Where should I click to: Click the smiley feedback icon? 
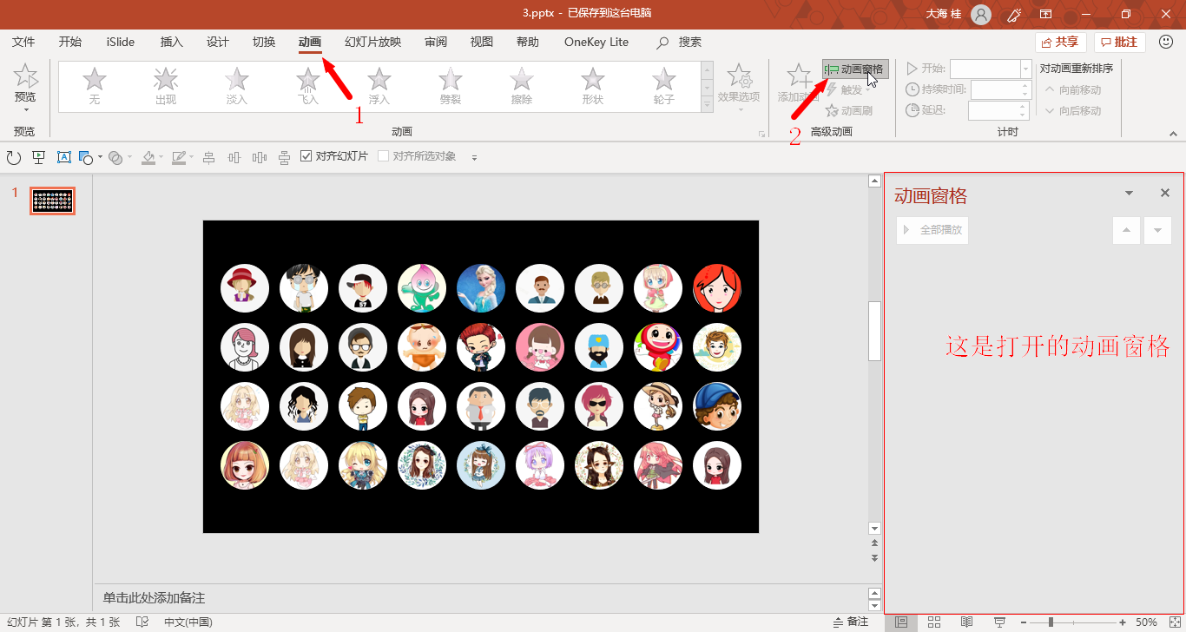pyautogui.click(x=1166, y=42)
